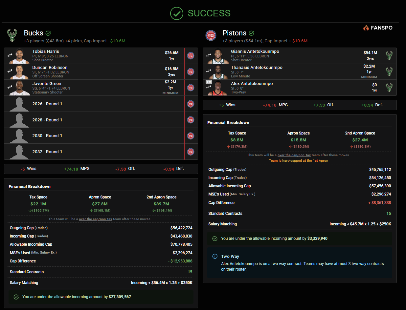Click the swap arrows on Javonte Green row
The image size is (406, 310).
(10, 88)
